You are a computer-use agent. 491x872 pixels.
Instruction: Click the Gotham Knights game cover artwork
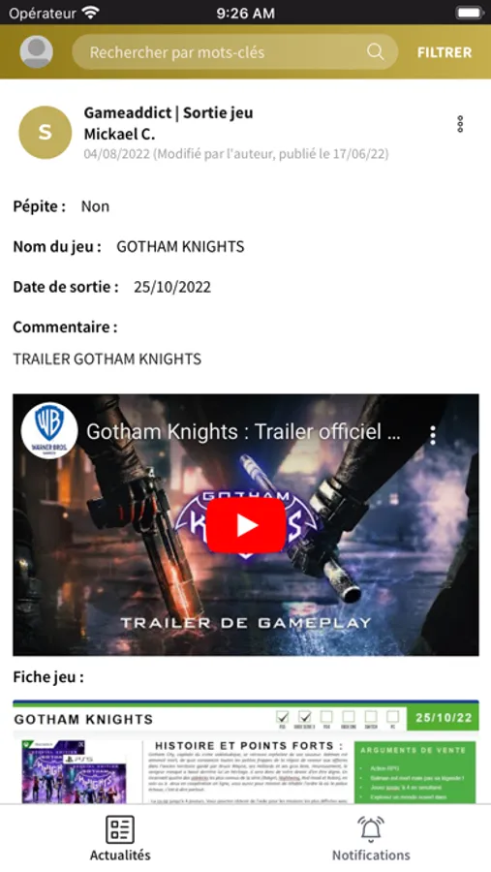click(x=75, y=772)
